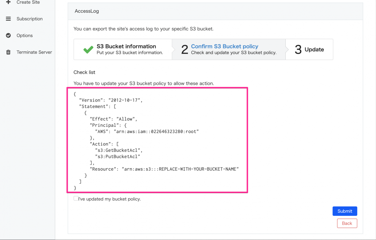This screenshot has height=240, width=376.
Task: Click the "Effect": "Allow" line
Action: (114, 119)
